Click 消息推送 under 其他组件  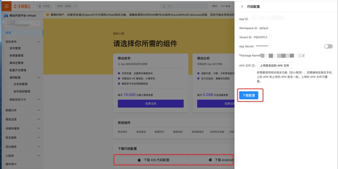point(141,132)
